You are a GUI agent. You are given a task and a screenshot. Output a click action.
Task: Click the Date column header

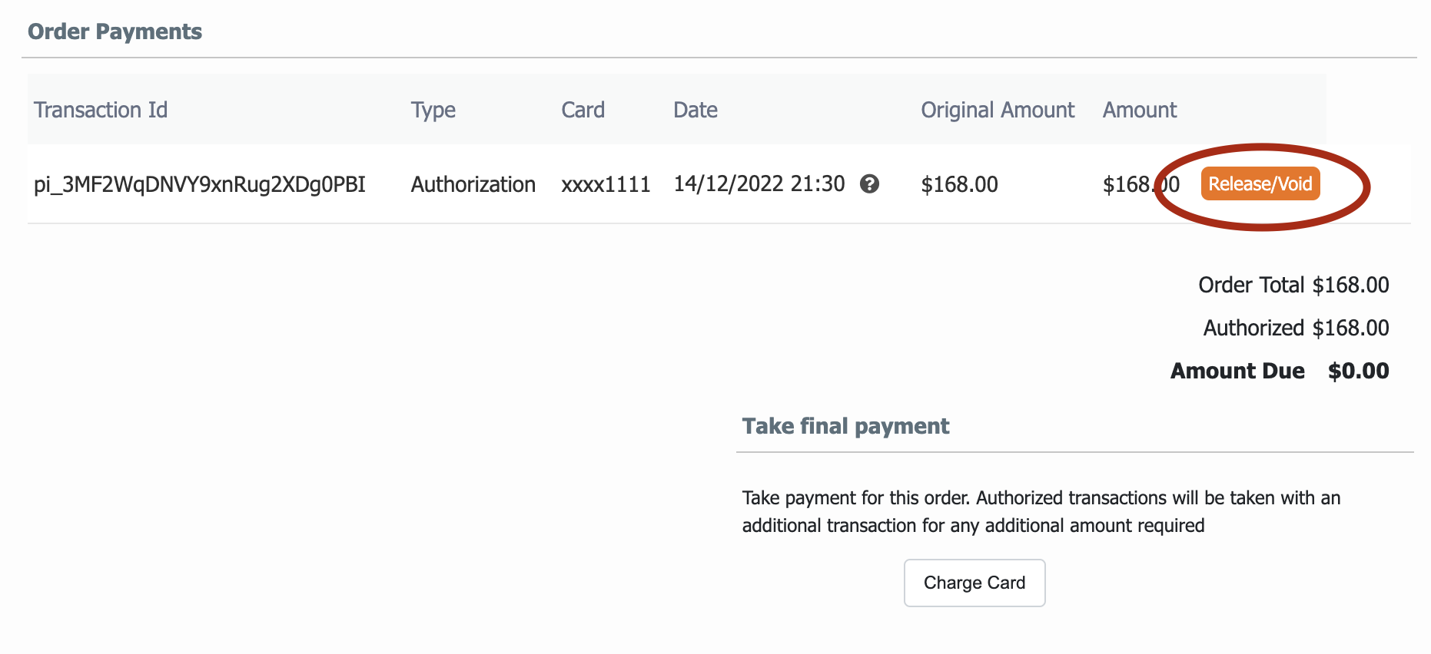(x=695, y=110)
